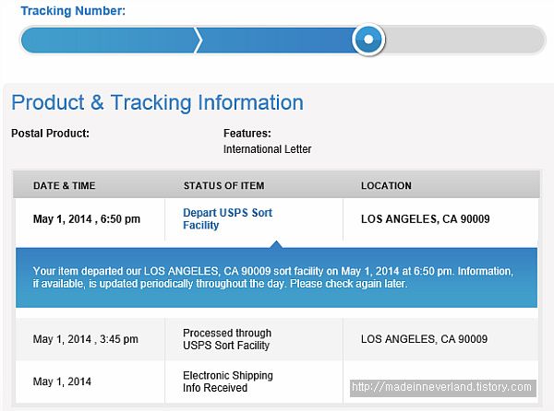
Task: Click the unfilled gray end of progress bar
Action: point(464,40)
